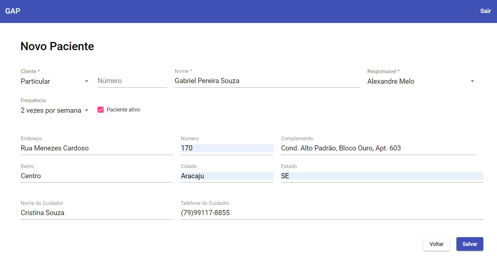
Task: Uncheck the Paciente ativo checkbox
Action: click(101, 110)
